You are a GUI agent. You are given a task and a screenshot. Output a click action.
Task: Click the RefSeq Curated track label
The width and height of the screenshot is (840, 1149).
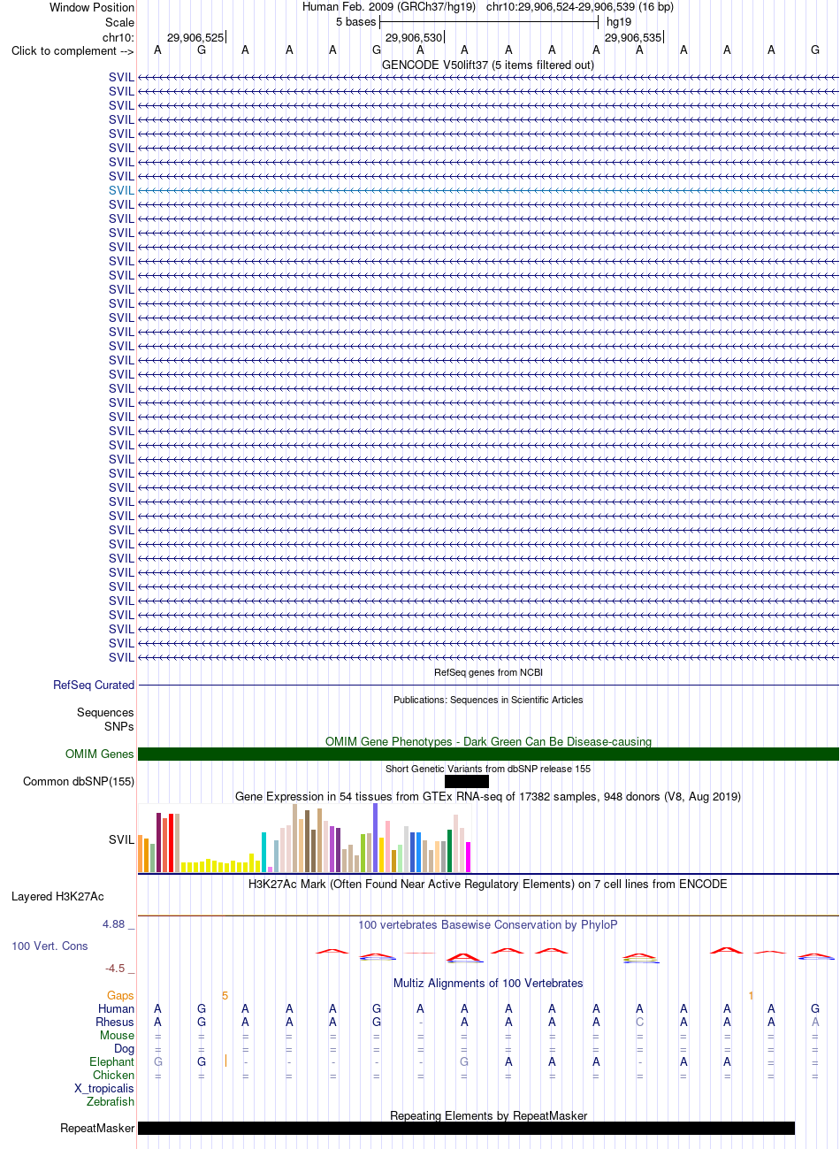pos(94,685)
